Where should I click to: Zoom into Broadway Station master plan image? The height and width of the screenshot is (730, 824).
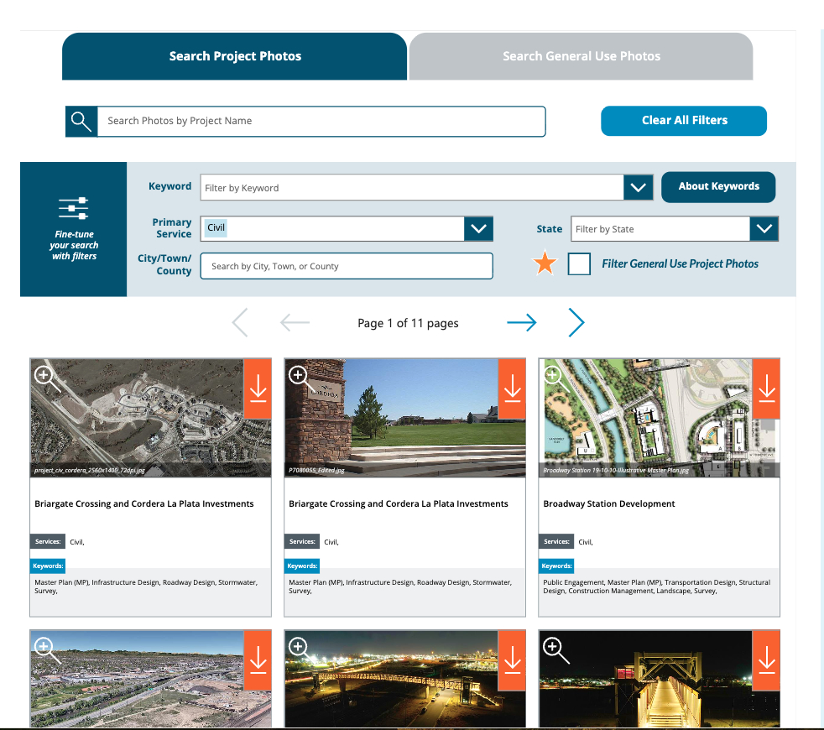(x=556, y=379)
